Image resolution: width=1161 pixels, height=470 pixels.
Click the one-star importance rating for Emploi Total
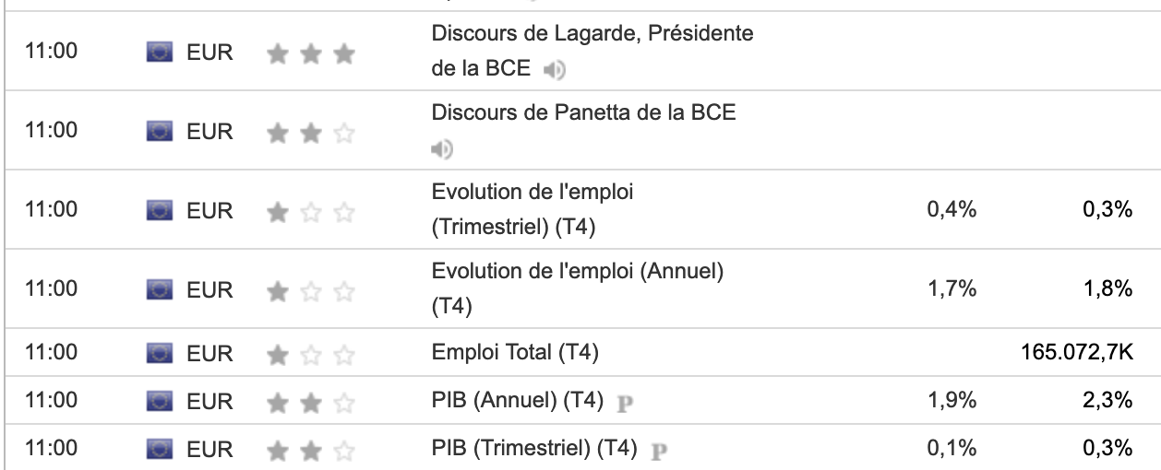tap(310, 354)
